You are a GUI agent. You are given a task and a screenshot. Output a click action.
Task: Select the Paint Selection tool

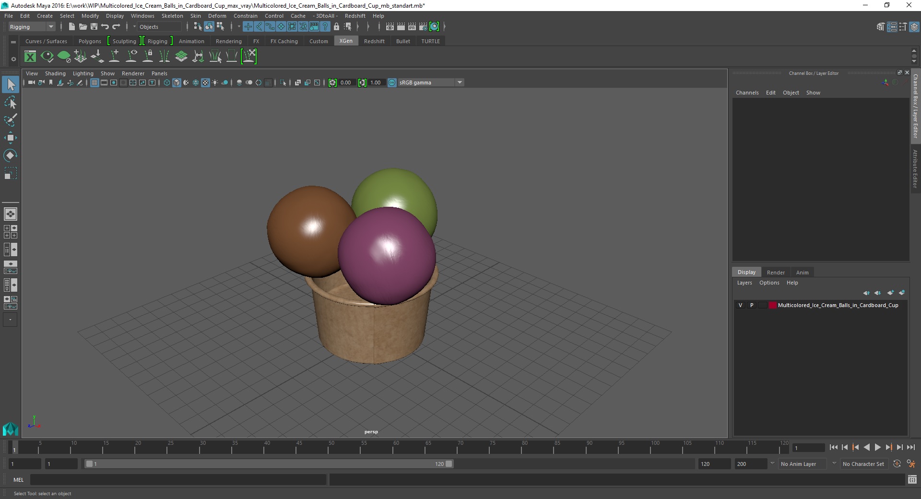point(11,120)
